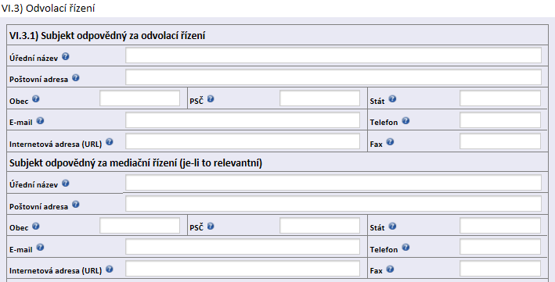The width and height of the screenshot is (555, 282).
Task: Open PSČ help icon in appeal section
Action: (x=211, y=99)
